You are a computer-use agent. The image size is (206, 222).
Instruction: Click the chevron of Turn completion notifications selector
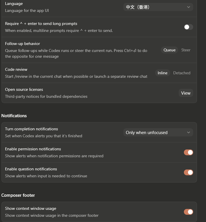point(189,133)
